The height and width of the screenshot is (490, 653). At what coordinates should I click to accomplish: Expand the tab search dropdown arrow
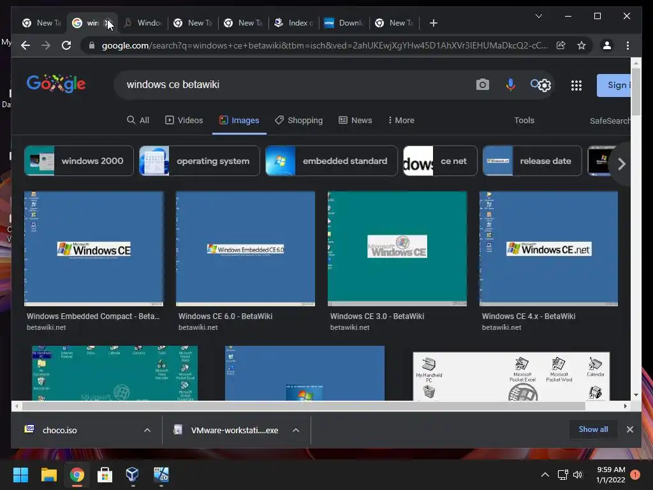(x=538, y=16)
